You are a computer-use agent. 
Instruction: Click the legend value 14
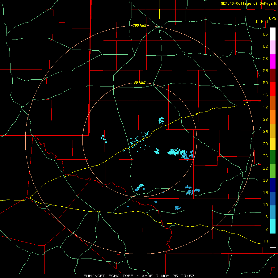(x=265, y=192)
